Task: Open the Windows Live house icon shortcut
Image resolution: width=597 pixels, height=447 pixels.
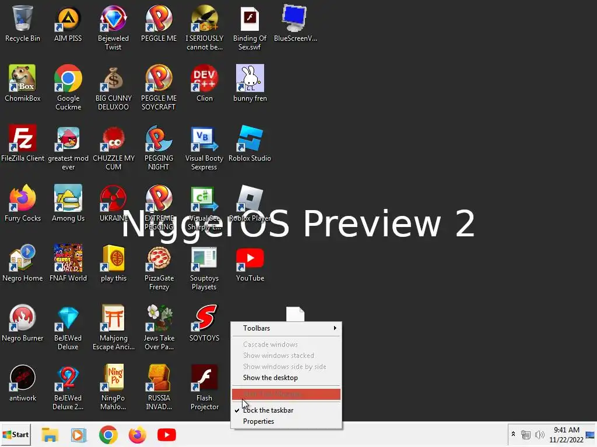Action: pyautogui.click(x=23, y=263)
